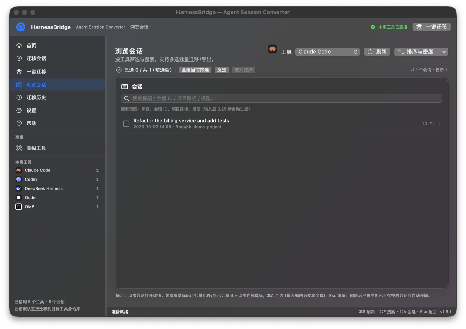This screenshot has height=329, width=466.
Task: Click the search magnifier icon
Action: pos(127,99)
